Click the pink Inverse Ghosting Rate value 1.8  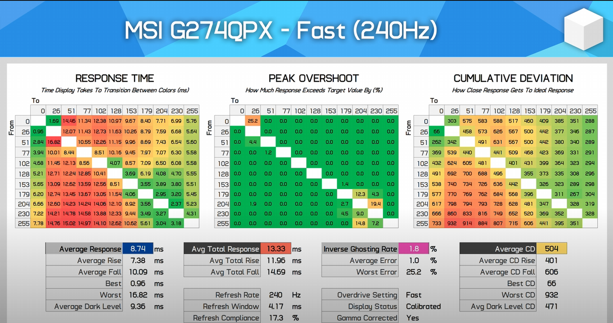click(414, 249)
